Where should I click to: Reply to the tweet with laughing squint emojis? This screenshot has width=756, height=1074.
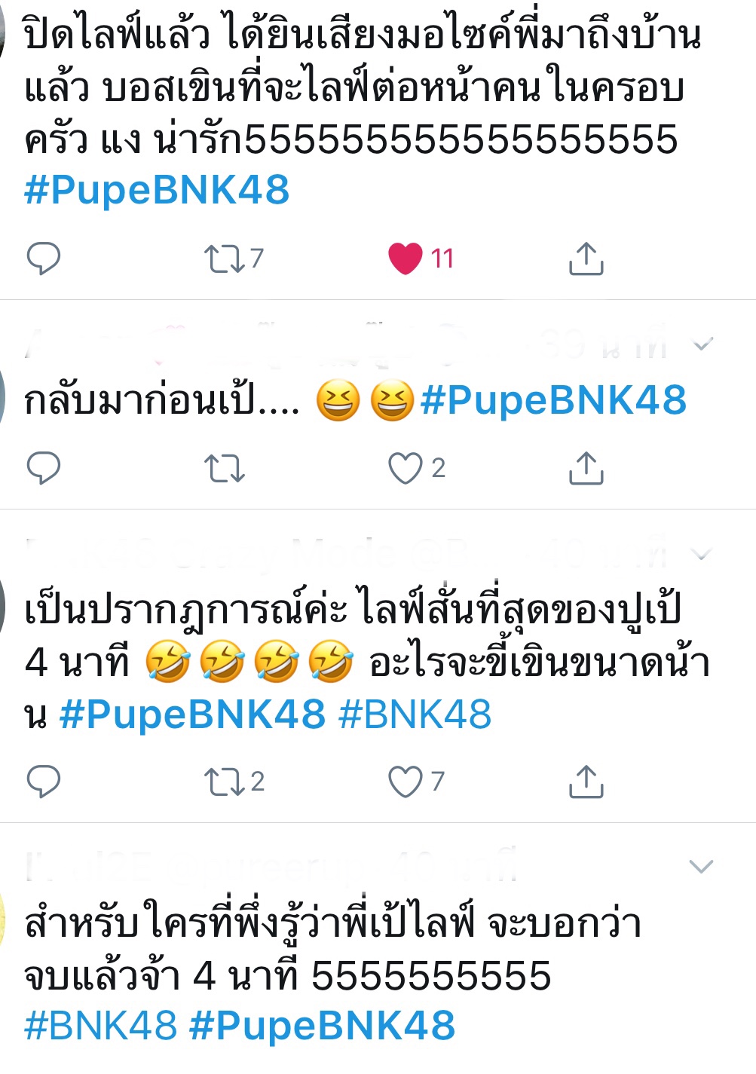click(44, 468)
